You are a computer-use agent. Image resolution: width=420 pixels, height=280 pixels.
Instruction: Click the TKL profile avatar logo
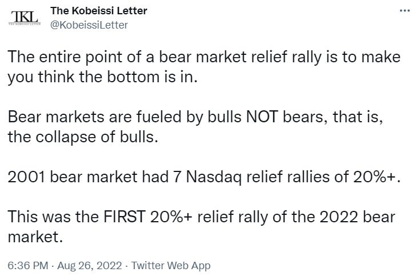coord(23,17)
